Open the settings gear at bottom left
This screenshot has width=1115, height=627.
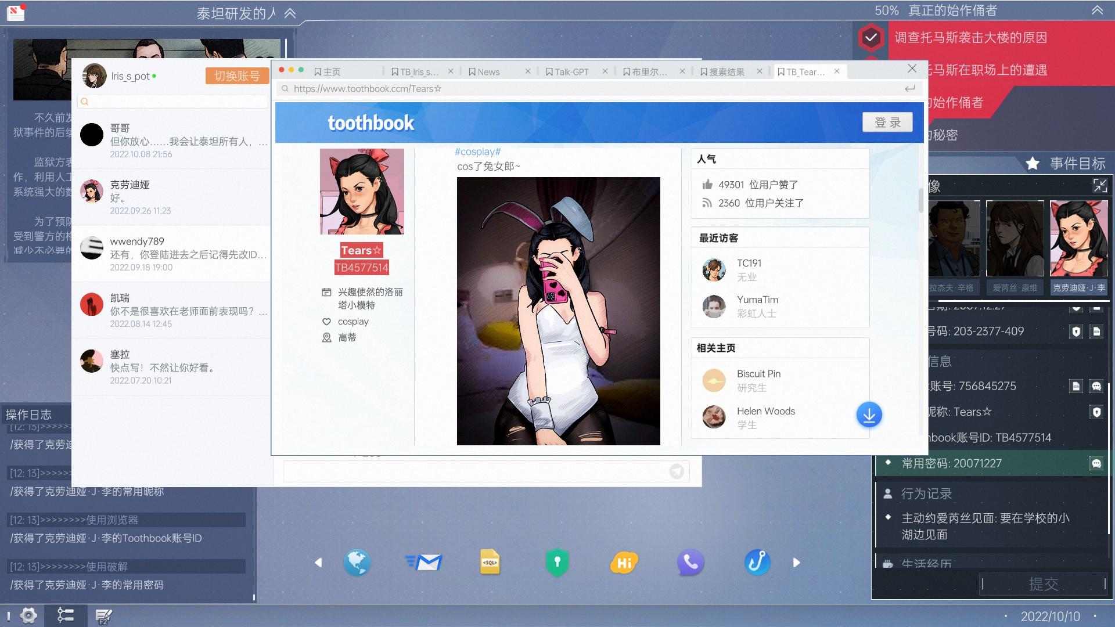(28, 615)
